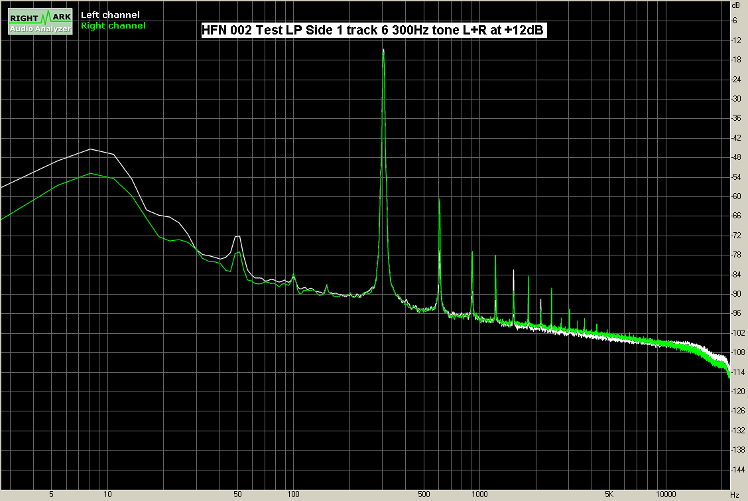Click the -48 dB axis value
748x501 pixels.
736,157
